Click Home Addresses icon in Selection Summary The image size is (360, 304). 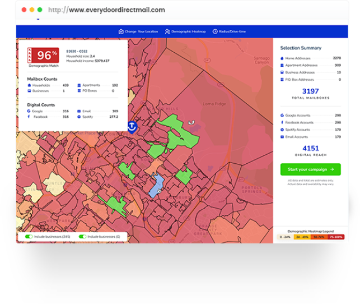282,58
